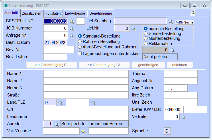Screen dimensions: 212x140
Task: Click the BESTELLUNG number field 8000035
Action: point(56,21)
